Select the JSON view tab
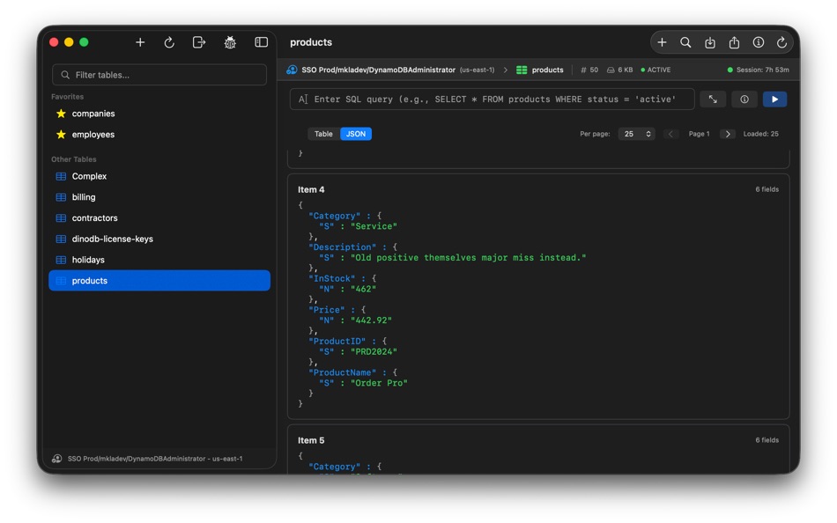837x523 pixels. point(356,133)
